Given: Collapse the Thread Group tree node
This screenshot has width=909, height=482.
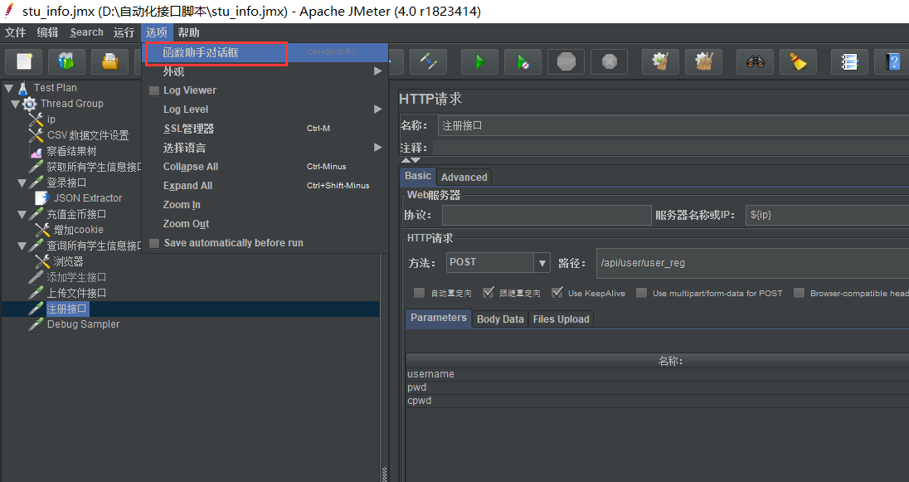Looking at the screenshot, I should click(16, 104).
